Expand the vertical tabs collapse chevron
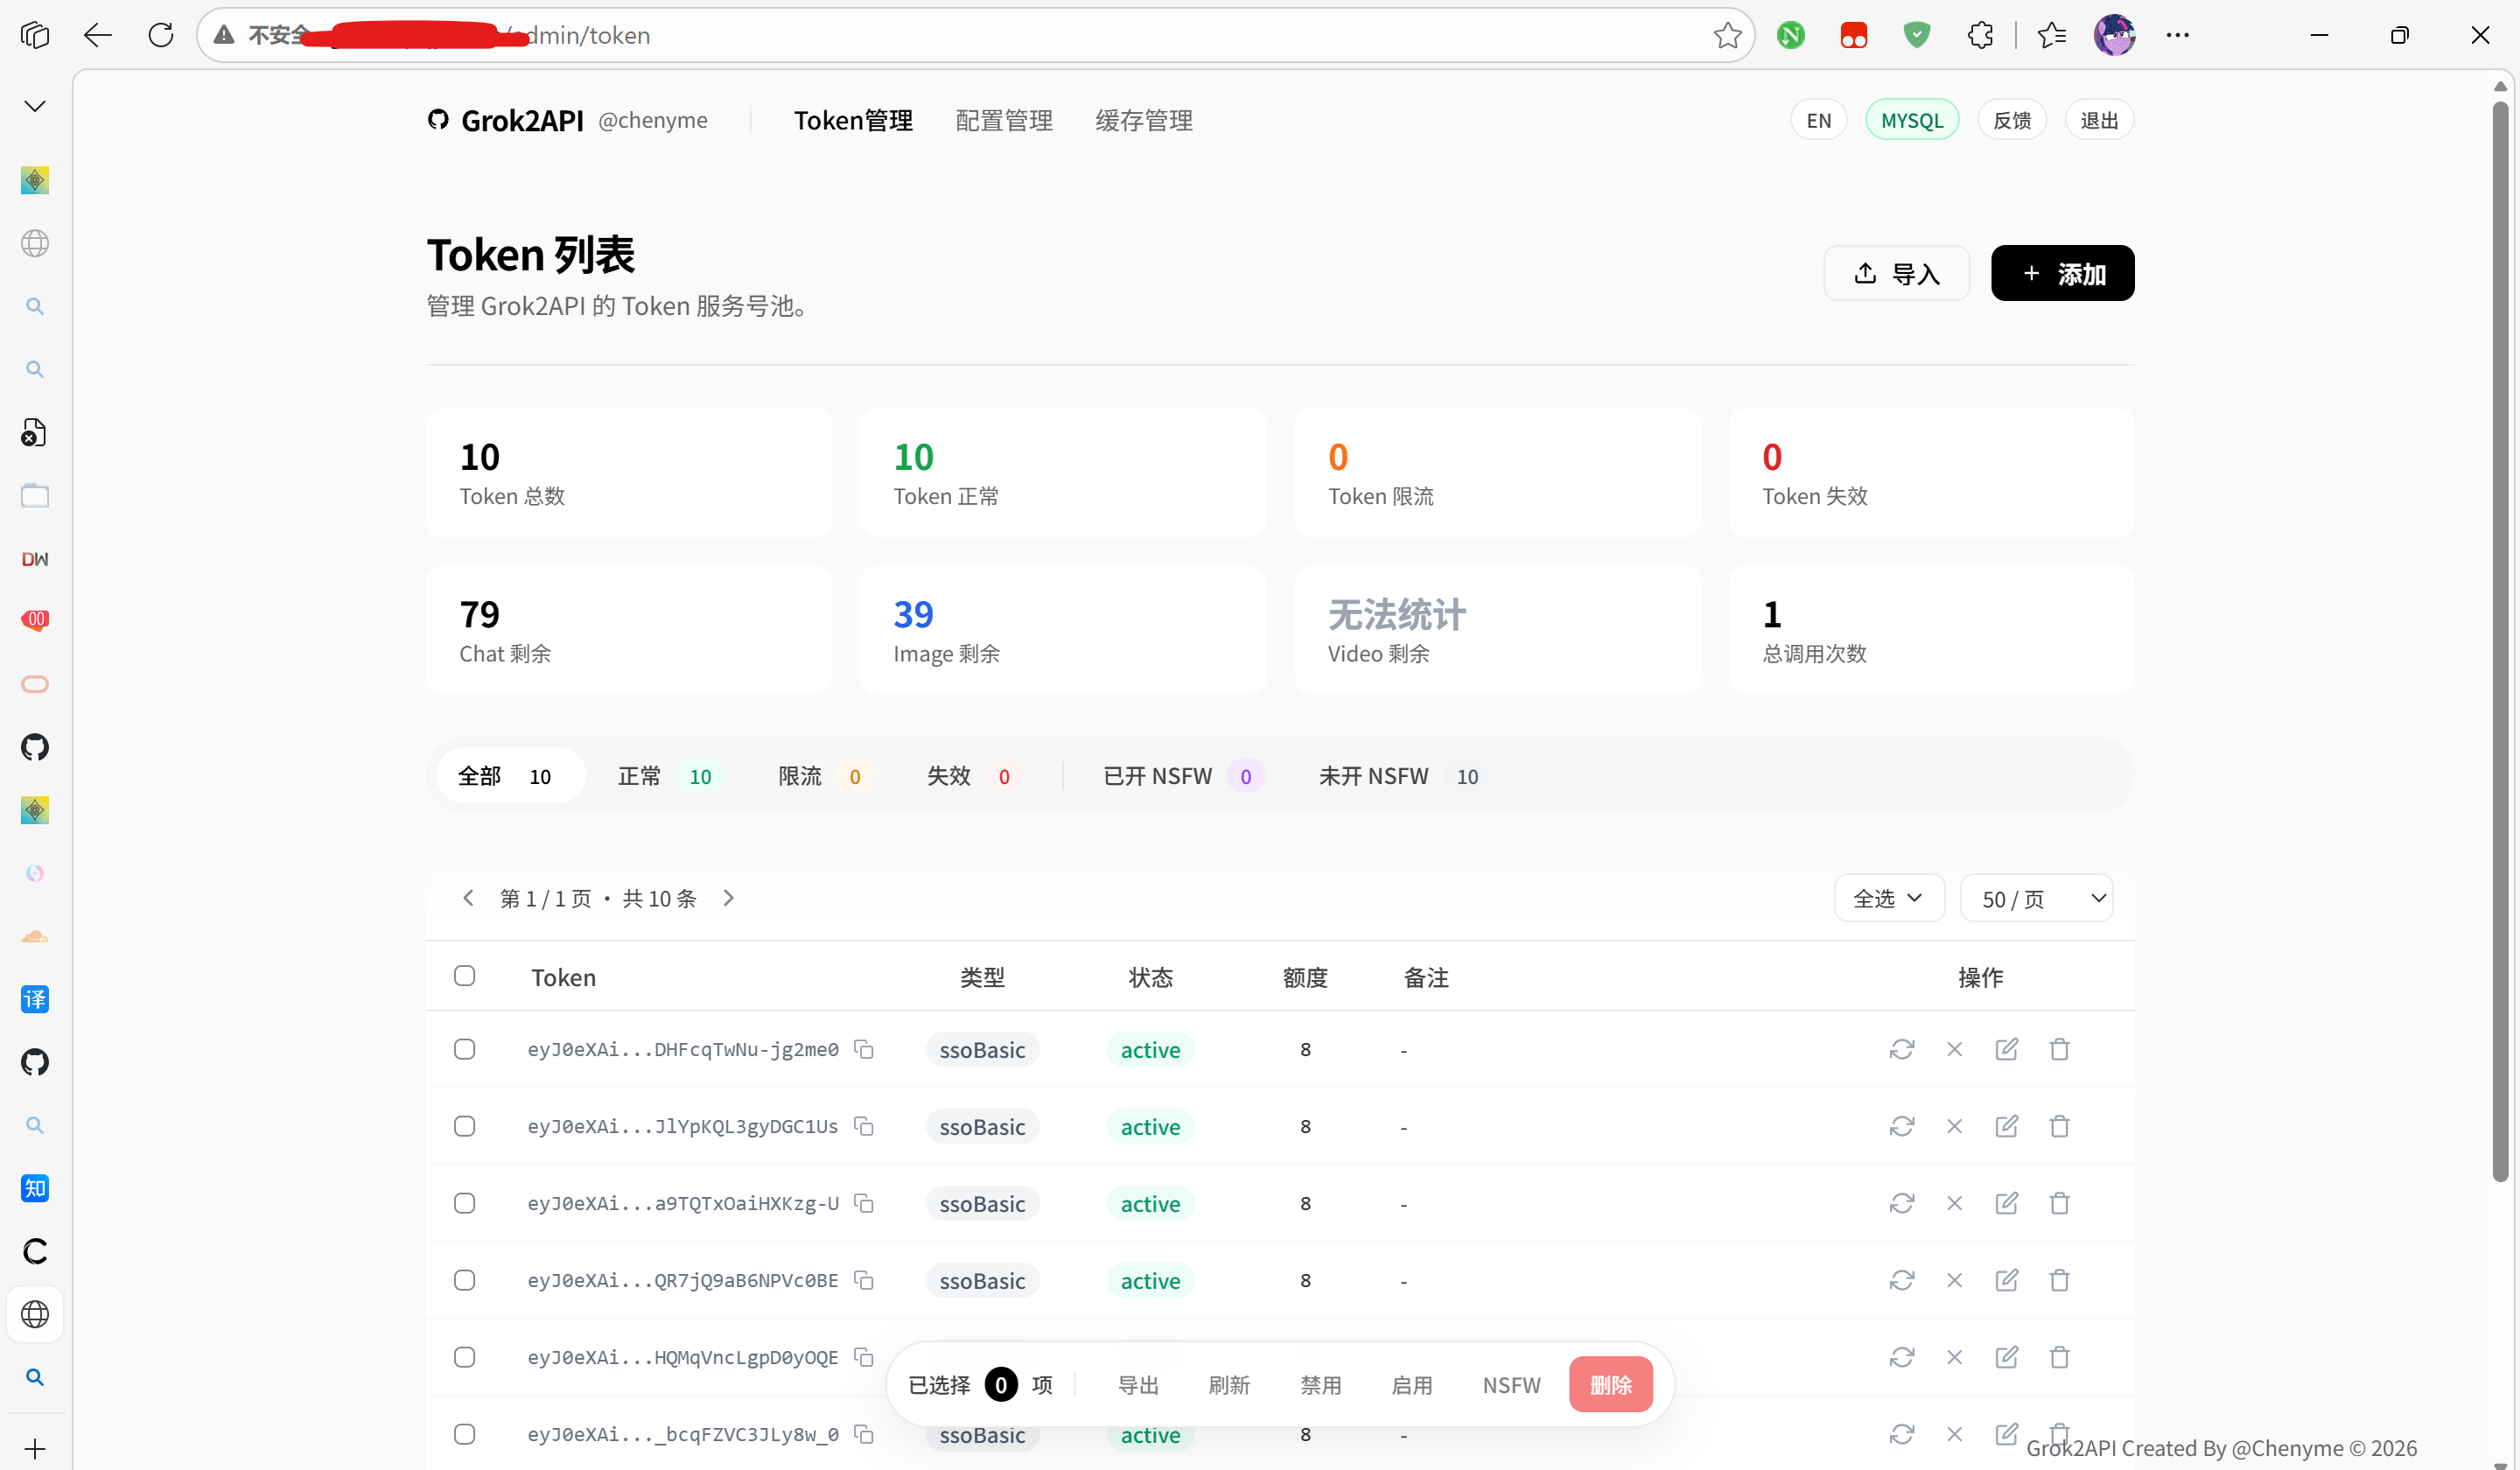This screenshot has height=1470, width=2520. (35, 106)
